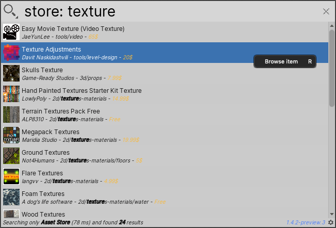This screenshot has width=336, height=228.
Task: Click the Ground Textures thumbnail icon
Action: tap(11, 155)
